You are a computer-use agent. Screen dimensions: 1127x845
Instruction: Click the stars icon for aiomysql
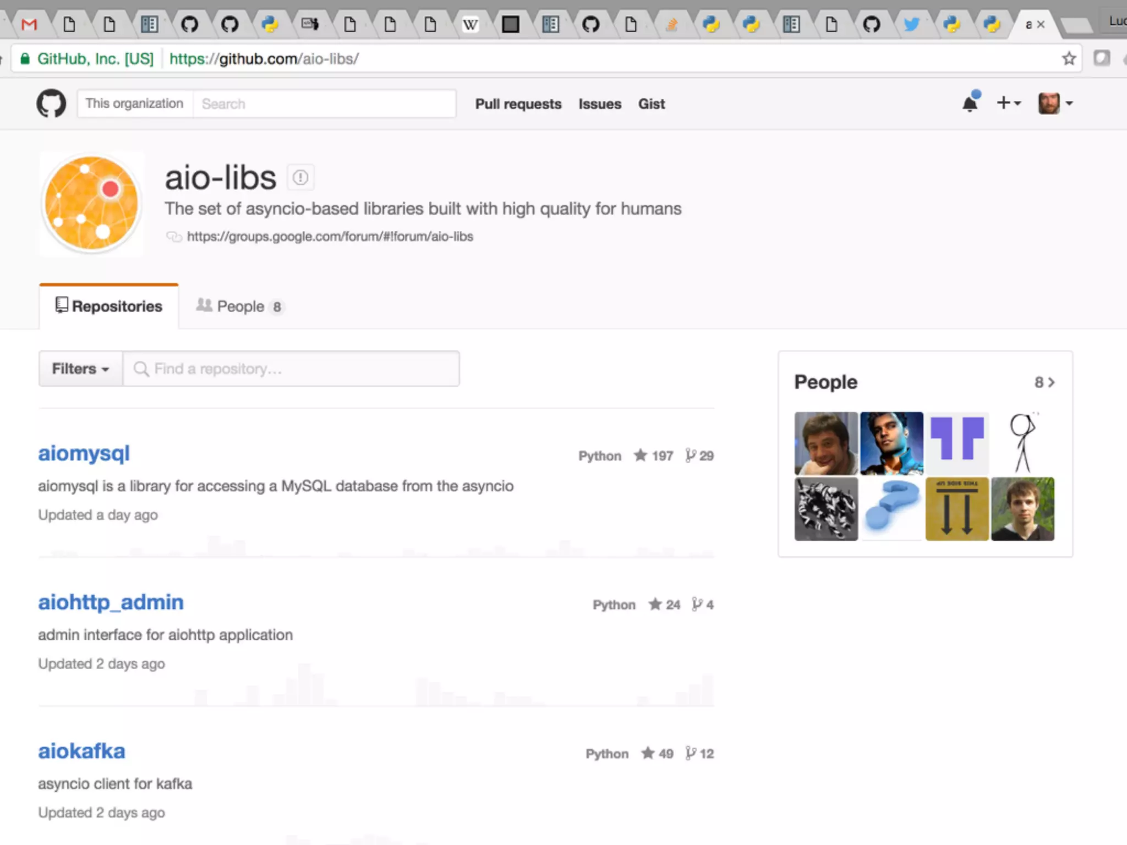(640, 456)
